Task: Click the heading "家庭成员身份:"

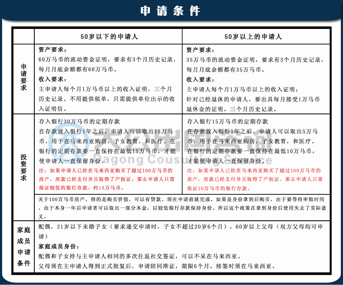Action: coord(59,247)
